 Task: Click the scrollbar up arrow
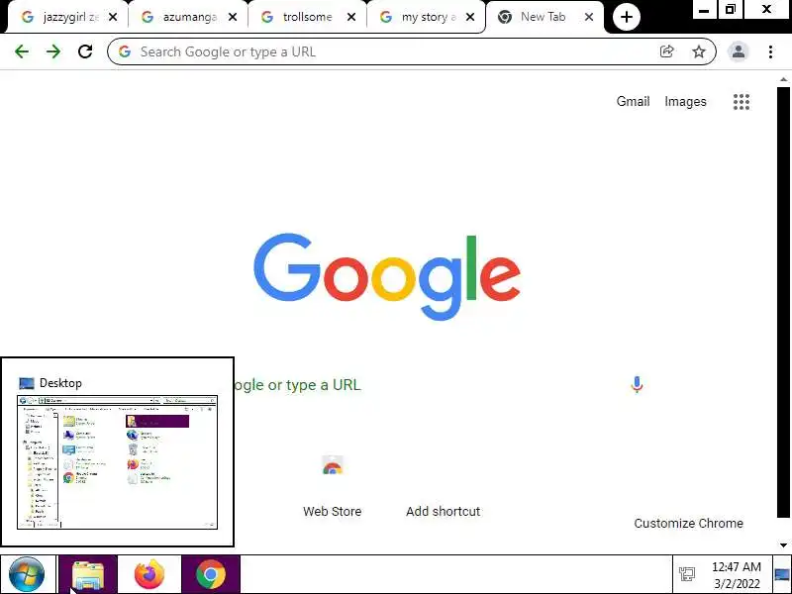(783, 80)
